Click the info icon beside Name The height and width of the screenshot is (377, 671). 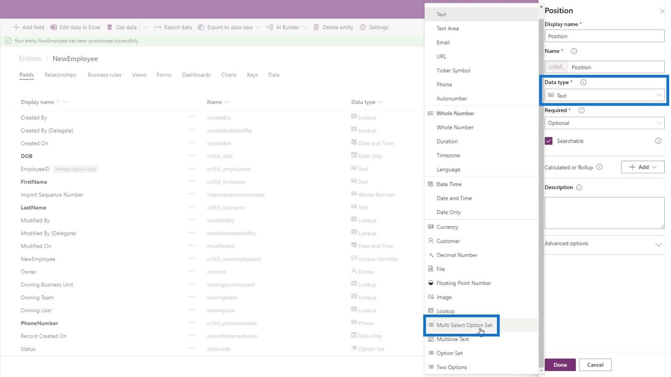574,51
